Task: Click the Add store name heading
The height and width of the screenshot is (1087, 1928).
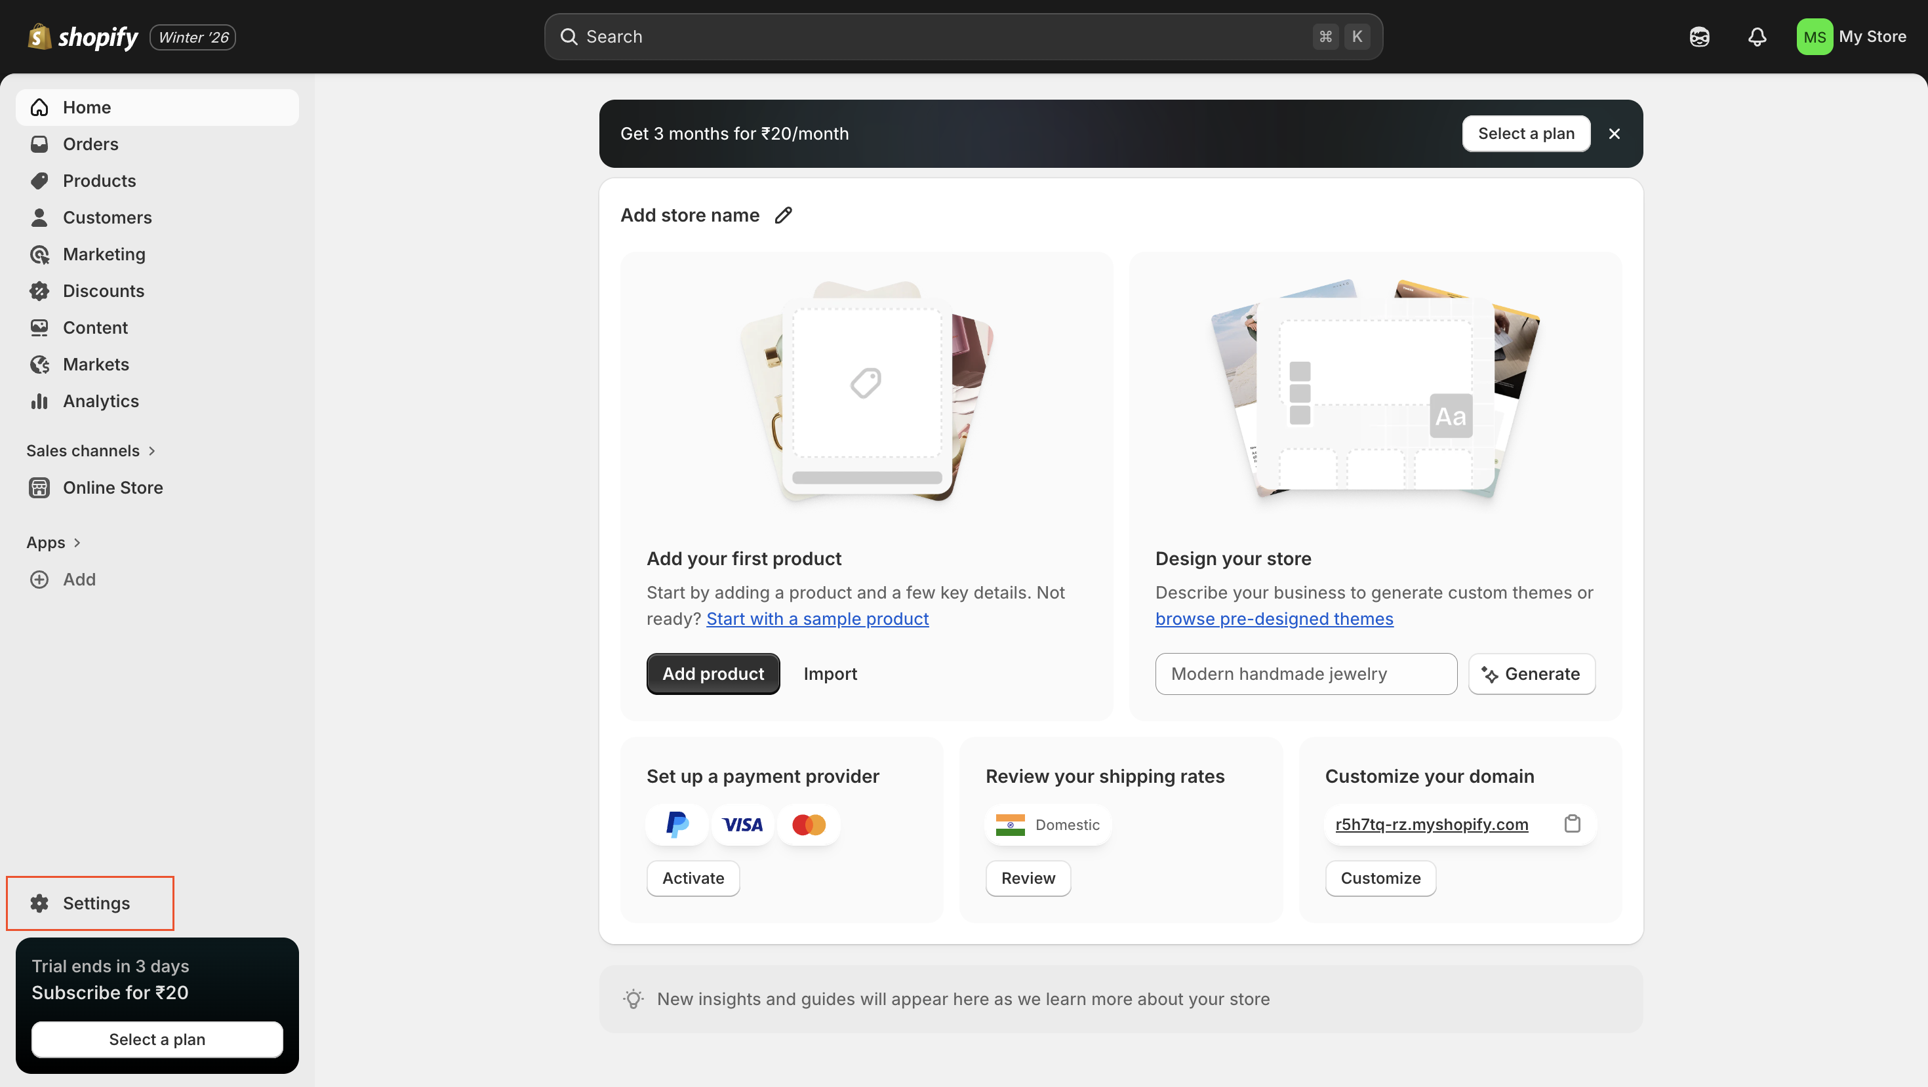Action: 689,216
